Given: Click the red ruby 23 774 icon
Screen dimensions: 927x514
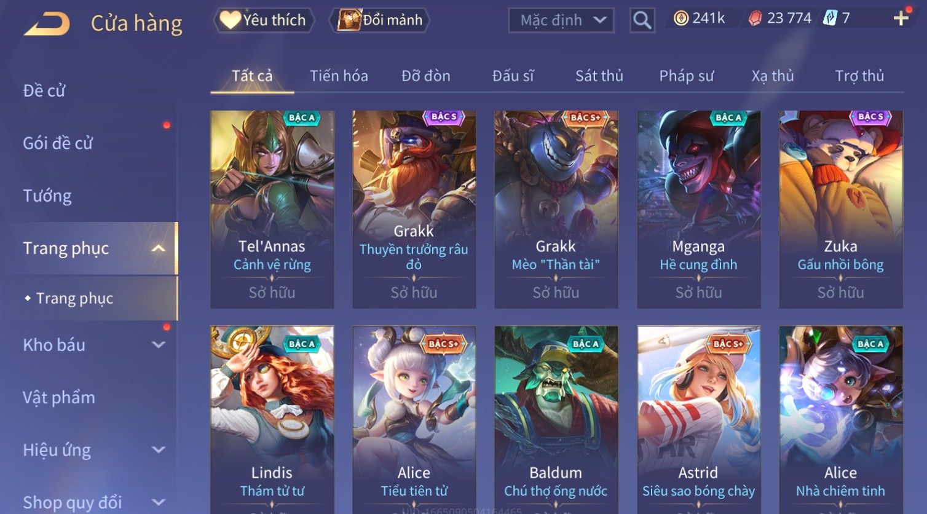Looking at the screenshot, I should coord(755,18).
